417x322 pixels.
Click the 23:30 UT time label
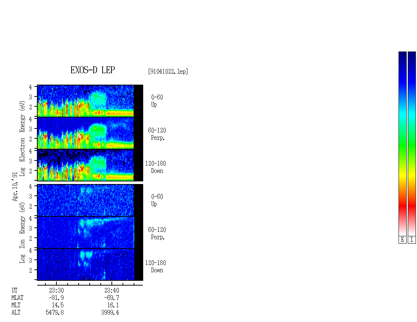click(x=56, y=290)
